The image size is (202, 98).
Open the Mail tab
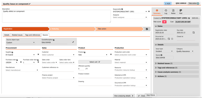tap(181, 12)
